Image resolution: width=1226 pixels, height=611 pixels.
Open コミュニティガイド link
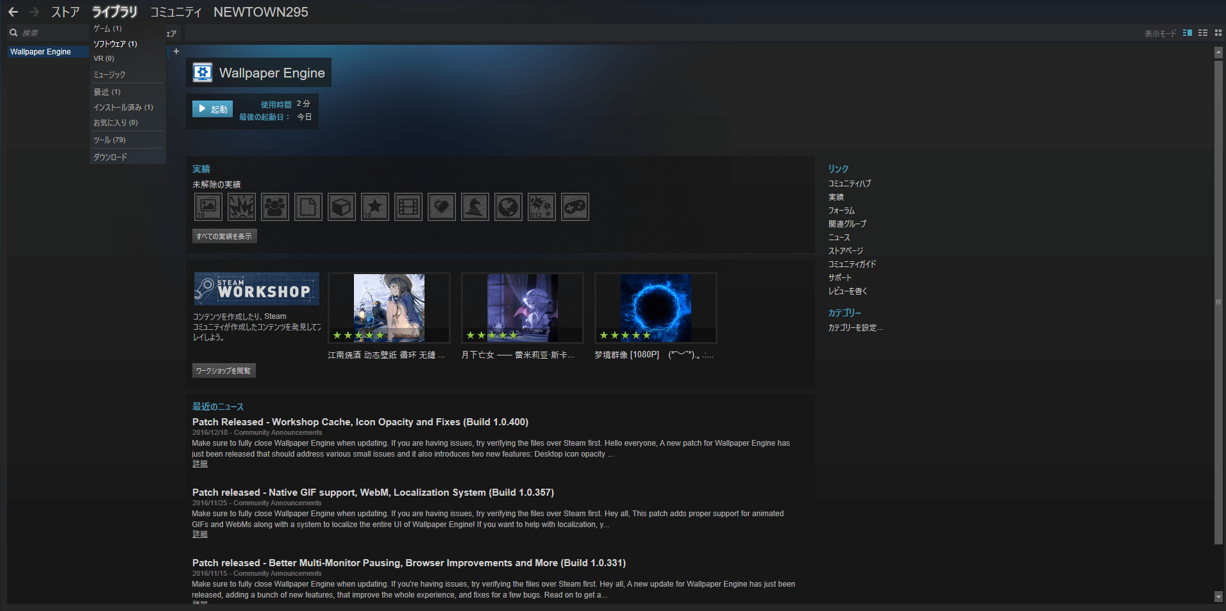852,265
